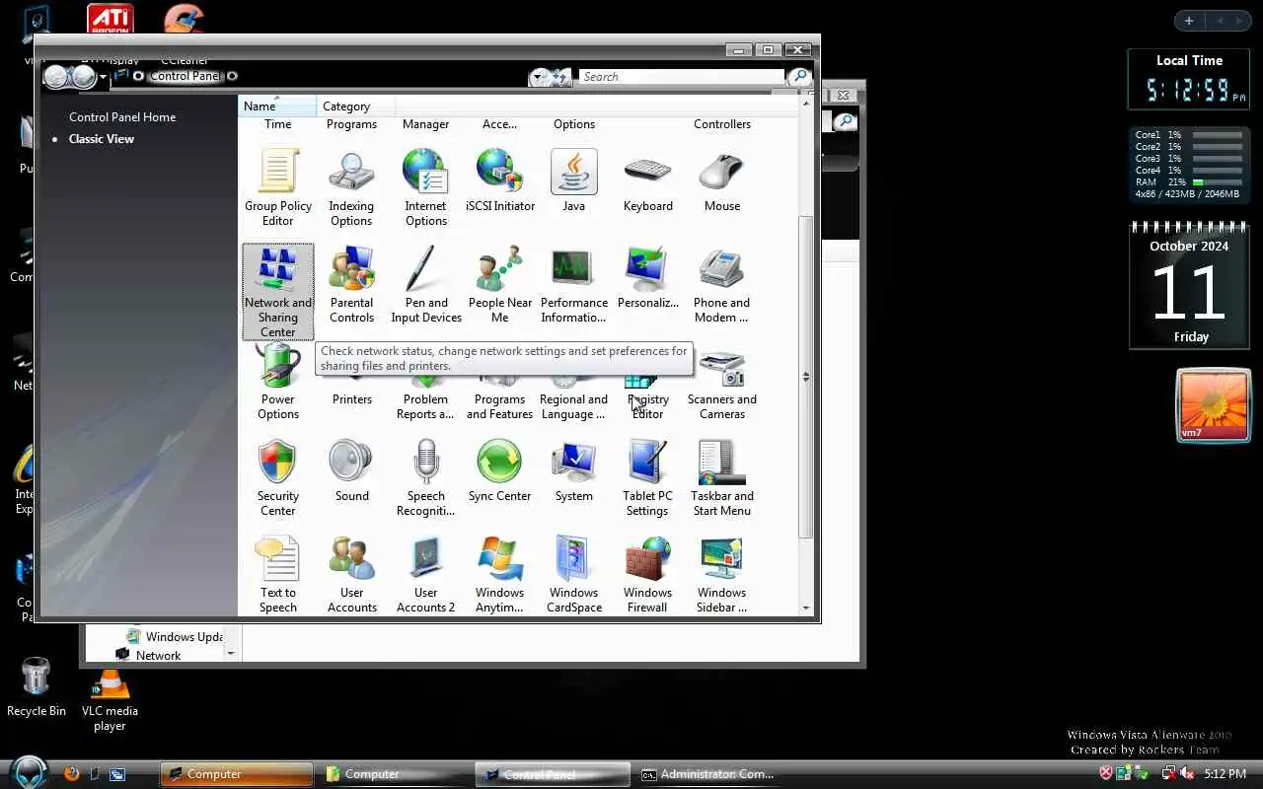Open System properties
This screenshot has height=789, width=1263.
(573, 472)
